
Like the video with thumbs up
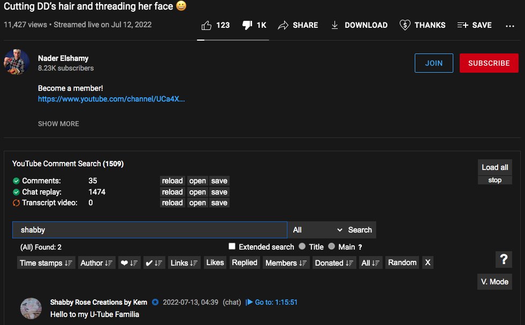point(207,25)
